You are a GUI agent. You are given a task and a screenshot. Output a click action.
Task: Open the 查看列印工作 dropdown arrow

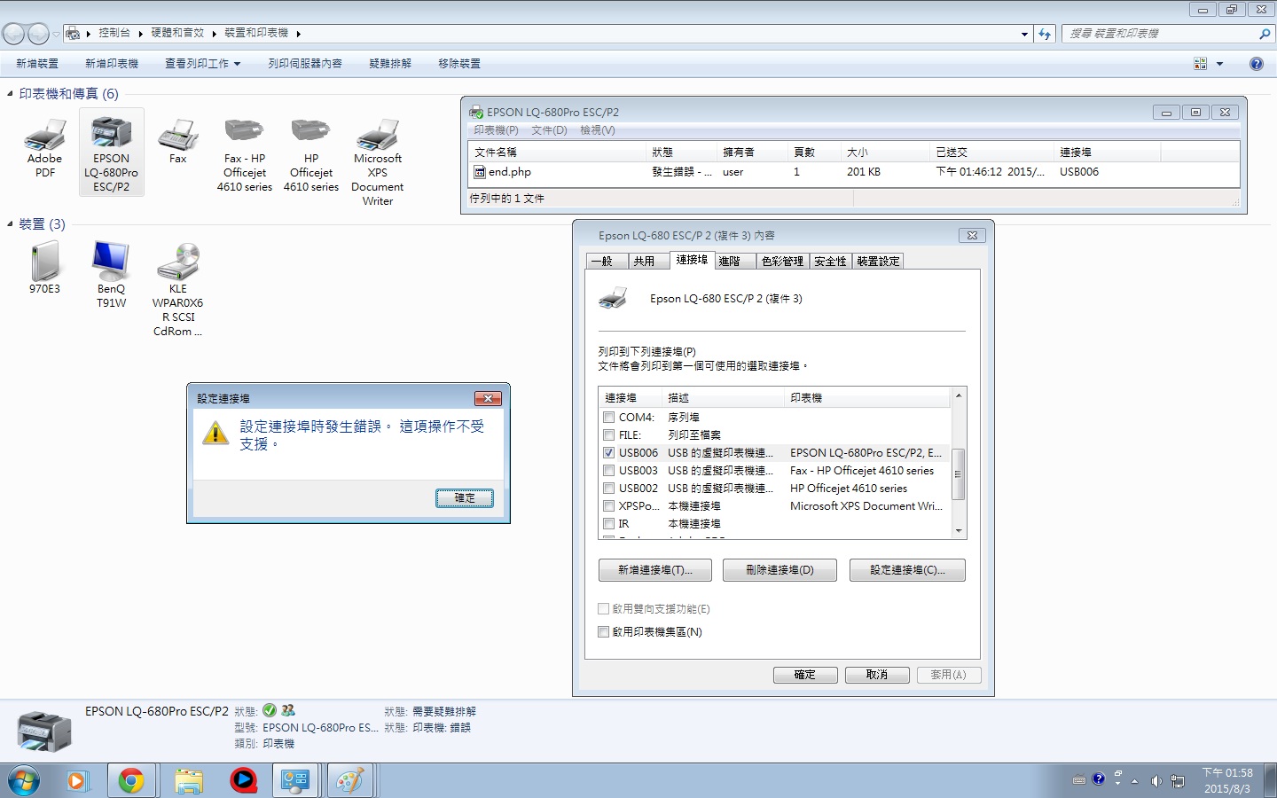point(237,64)
